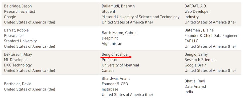Open the Bengio, Samy entry
The image size is (243, 98).
point(196,54)
